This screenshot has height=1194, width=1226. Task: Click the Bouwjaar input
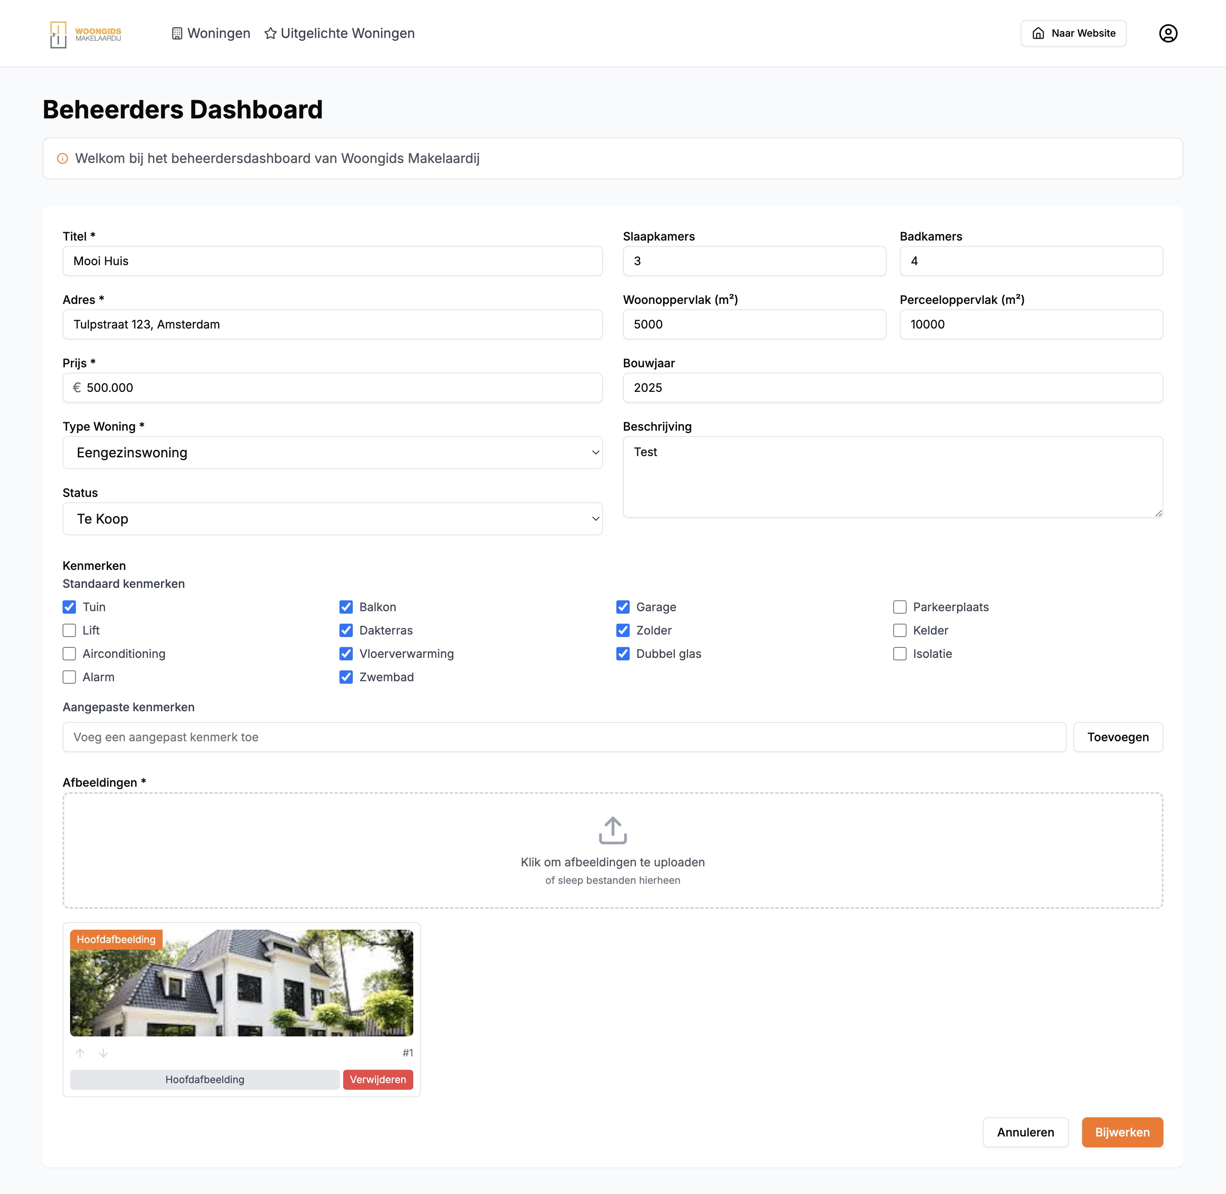click(893, 388)
